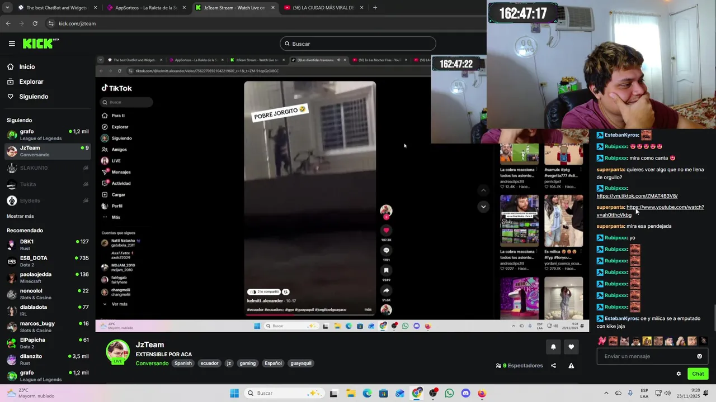Open the emoji picker in chat input

click(x=699, y=356)
